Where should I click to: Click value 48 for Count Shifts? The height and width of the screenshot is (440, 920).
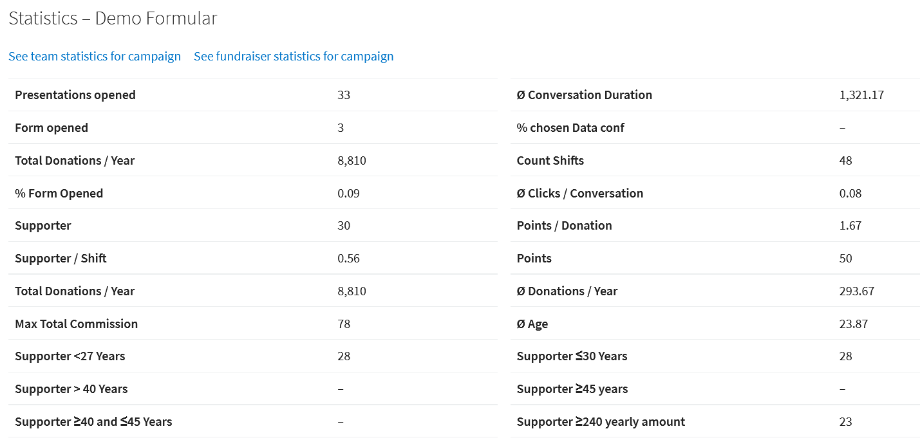tap(846, 160)
